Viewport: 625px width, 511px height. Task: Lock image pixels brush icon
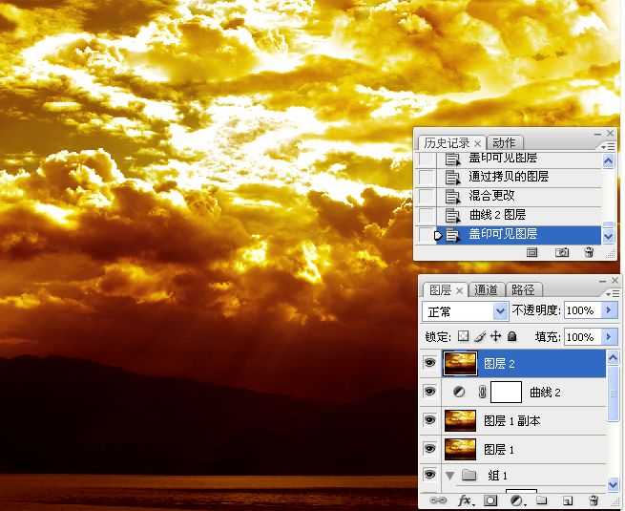pos(480,336)
